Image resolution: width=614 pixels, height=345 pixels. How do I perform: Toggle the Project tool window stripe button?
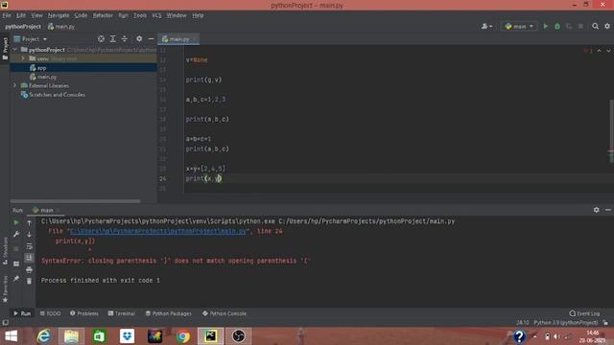pos(5,49)
